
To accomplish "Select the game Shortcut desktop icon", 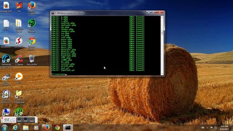I will pyautogui.click(x=6, y=79).
